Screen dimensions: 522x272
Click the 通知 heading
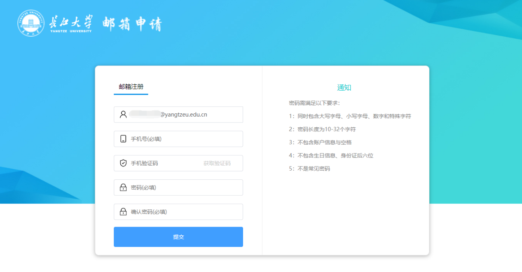pos(344,87)
